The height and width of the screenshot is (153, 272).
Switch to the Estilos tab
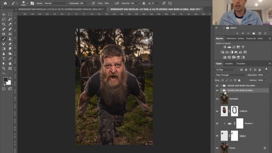[241, 39]
